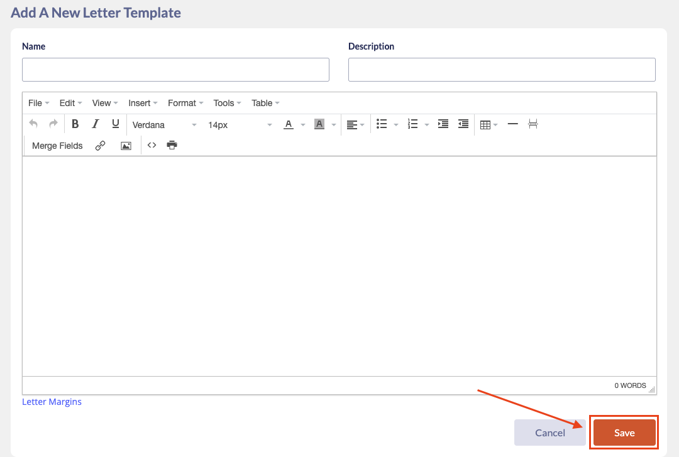Expand the background color picker arrow
Screen dimensions: 679x457
tap(334, 125)
